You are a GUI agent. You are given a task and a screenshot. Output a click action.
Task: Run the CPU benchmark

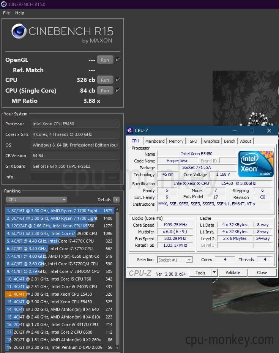[x=105, y=80]
